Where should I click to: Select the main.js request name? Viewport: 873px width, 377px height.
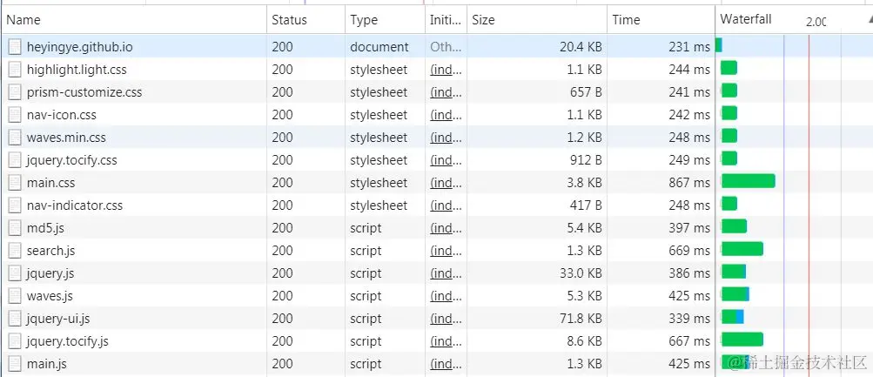click(x=47, y=364)
